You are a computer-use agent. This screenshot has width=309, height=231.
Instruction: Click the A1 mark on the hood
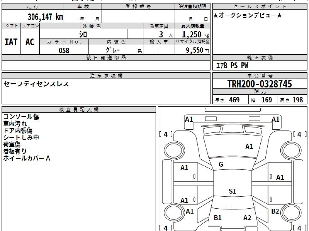249,147
